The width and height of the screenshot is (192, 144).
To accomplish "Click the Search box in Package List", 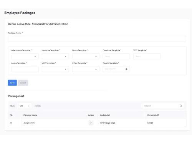I will pos(163,106).
